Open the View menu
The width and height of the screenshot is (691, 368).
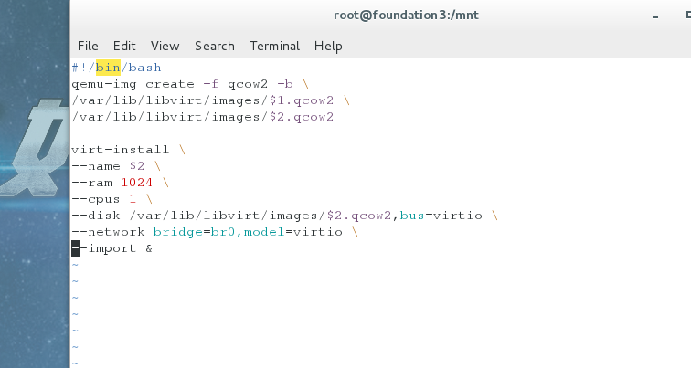pos(165,46)
